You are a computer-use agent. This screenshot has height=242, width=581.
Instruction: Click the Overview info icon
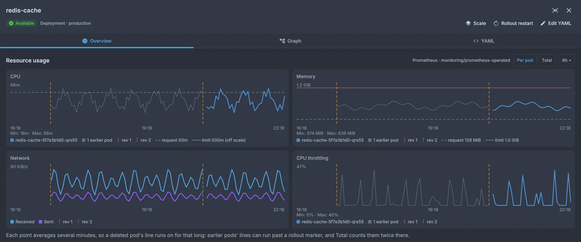[x=85, y=41]
